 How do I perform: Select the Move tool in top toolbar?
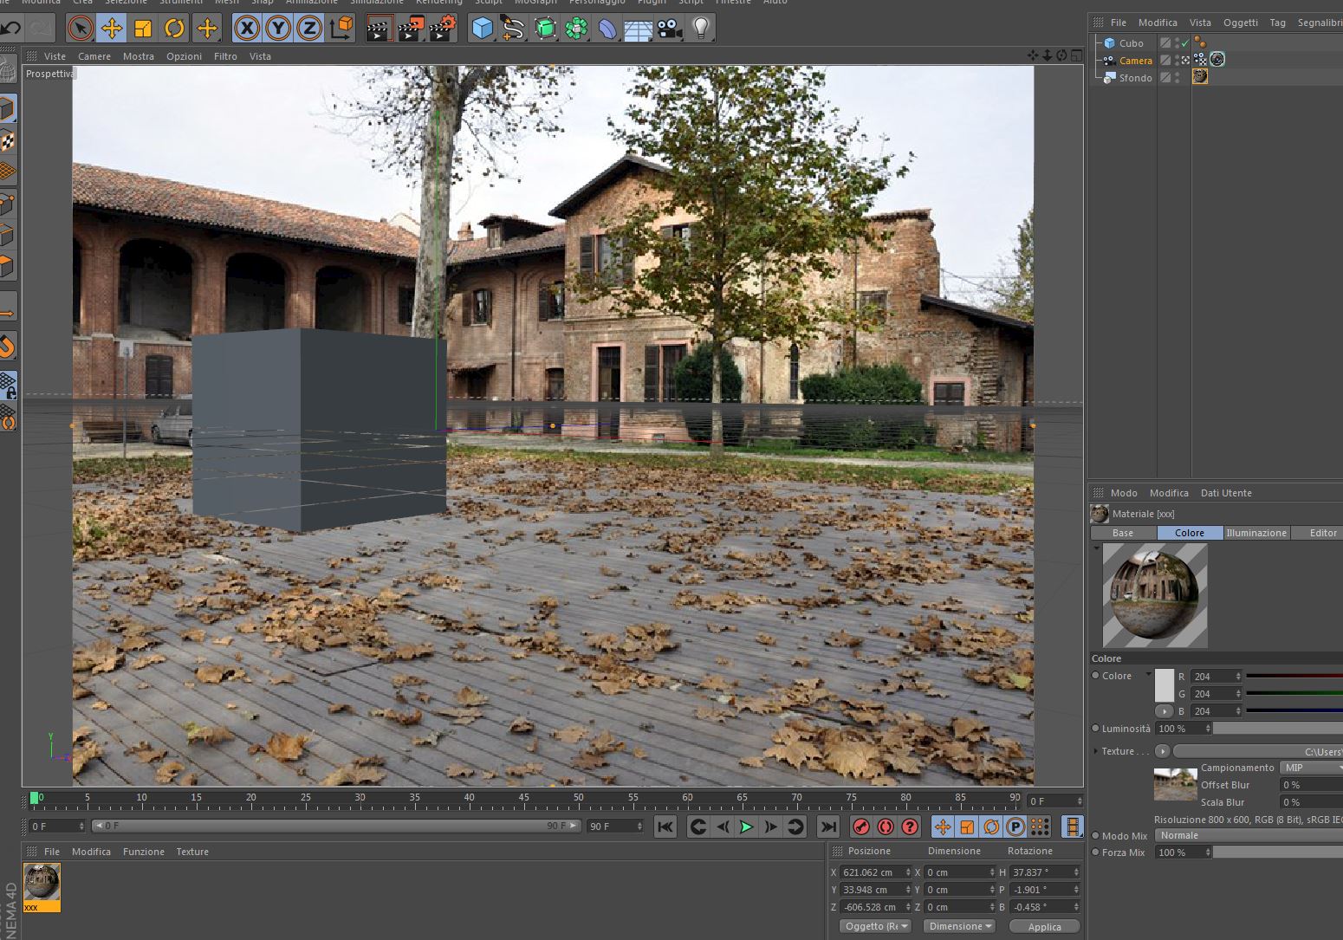pos(112,29)
